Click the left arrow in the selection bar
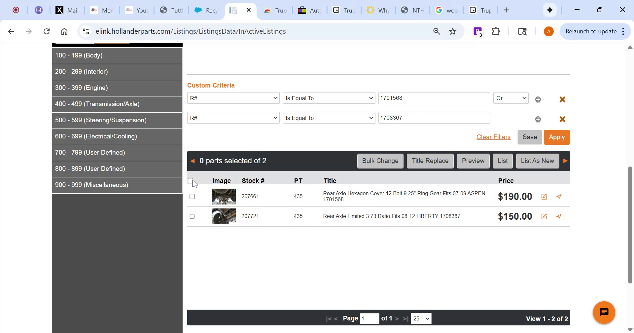Screen dimensions: 634x333 coord(193,161)
